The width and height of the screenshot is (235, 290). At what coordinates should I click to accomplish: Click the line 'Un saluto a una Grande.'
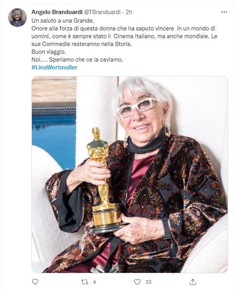[63, 21]
